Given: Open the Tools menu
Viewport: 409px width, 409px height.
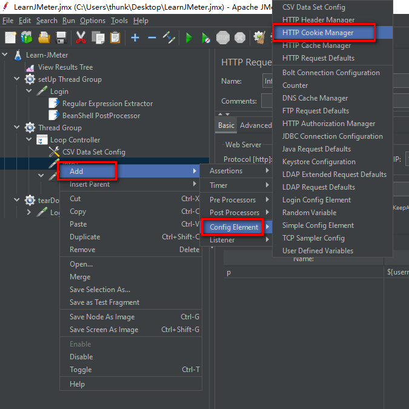Looking at the screenshot, I should [119, 21].
